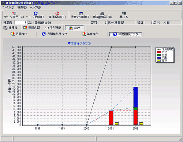Click the 2002 blue 手形 bar segment

135,97
